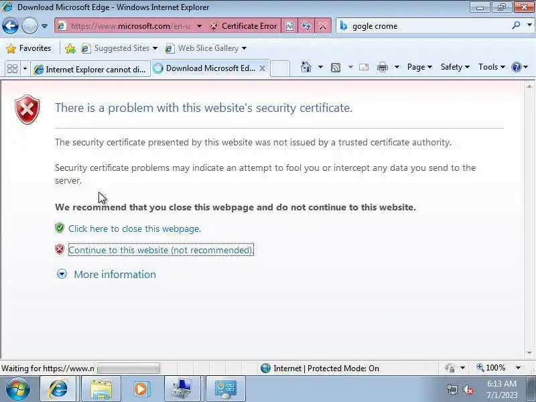Click the RSS feeds icon
This screenshot has width=536, height=402.
336,68
